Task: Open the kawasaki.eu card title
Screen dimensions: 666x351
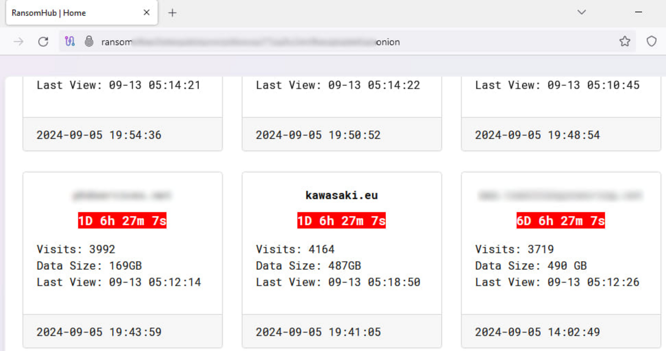Action: point(341,195)
